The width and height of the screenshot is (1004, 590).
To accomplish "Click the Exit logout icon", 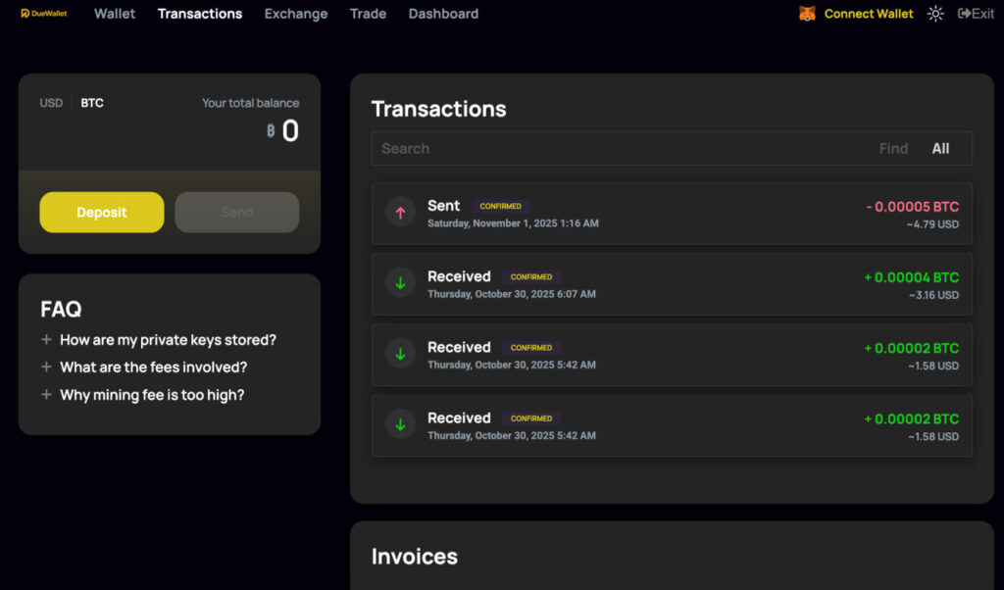I will pos(964,14).
